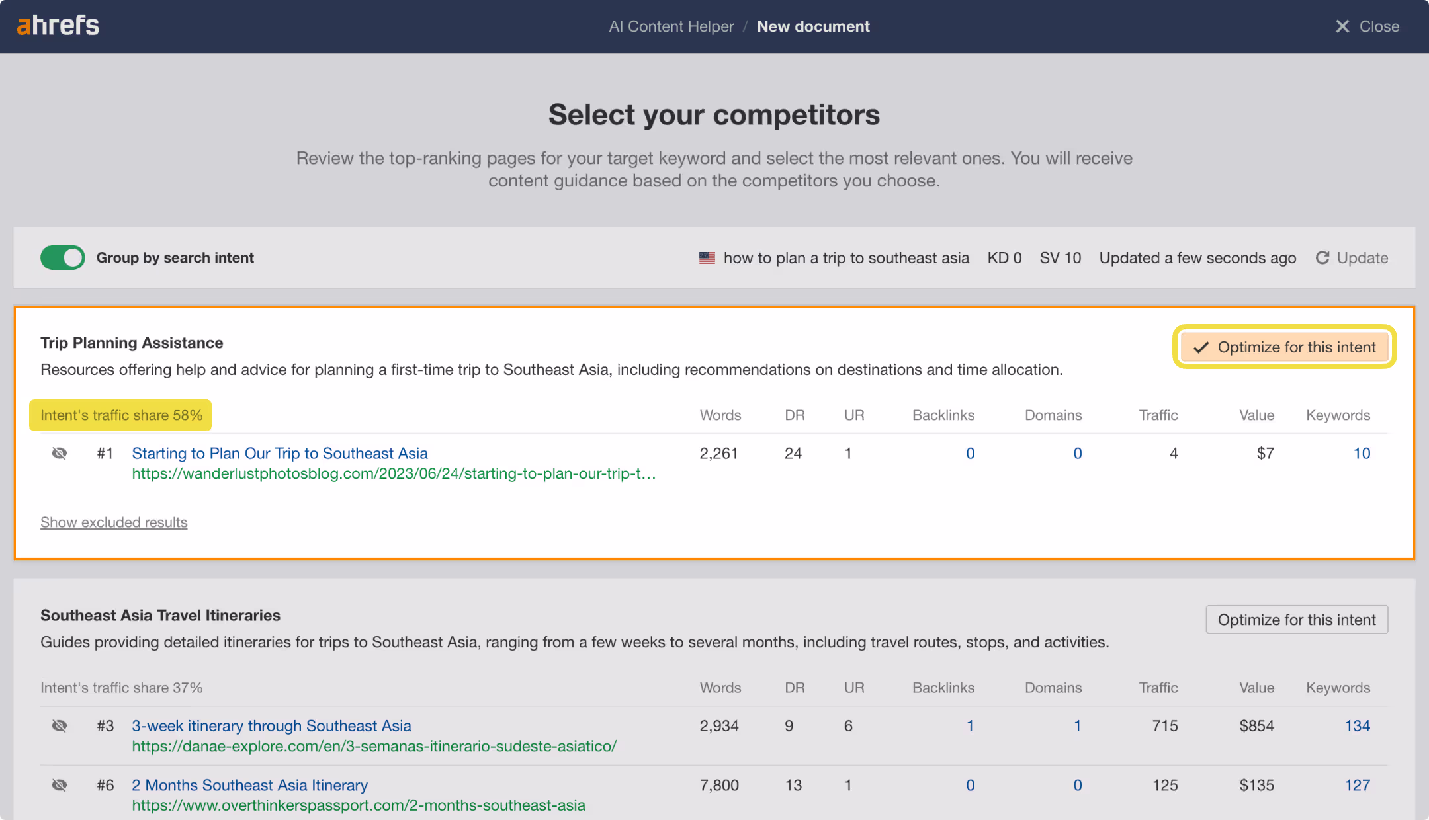Click the 134 keywords count
The image size is (1429, 820).
tap(1357, 725)
